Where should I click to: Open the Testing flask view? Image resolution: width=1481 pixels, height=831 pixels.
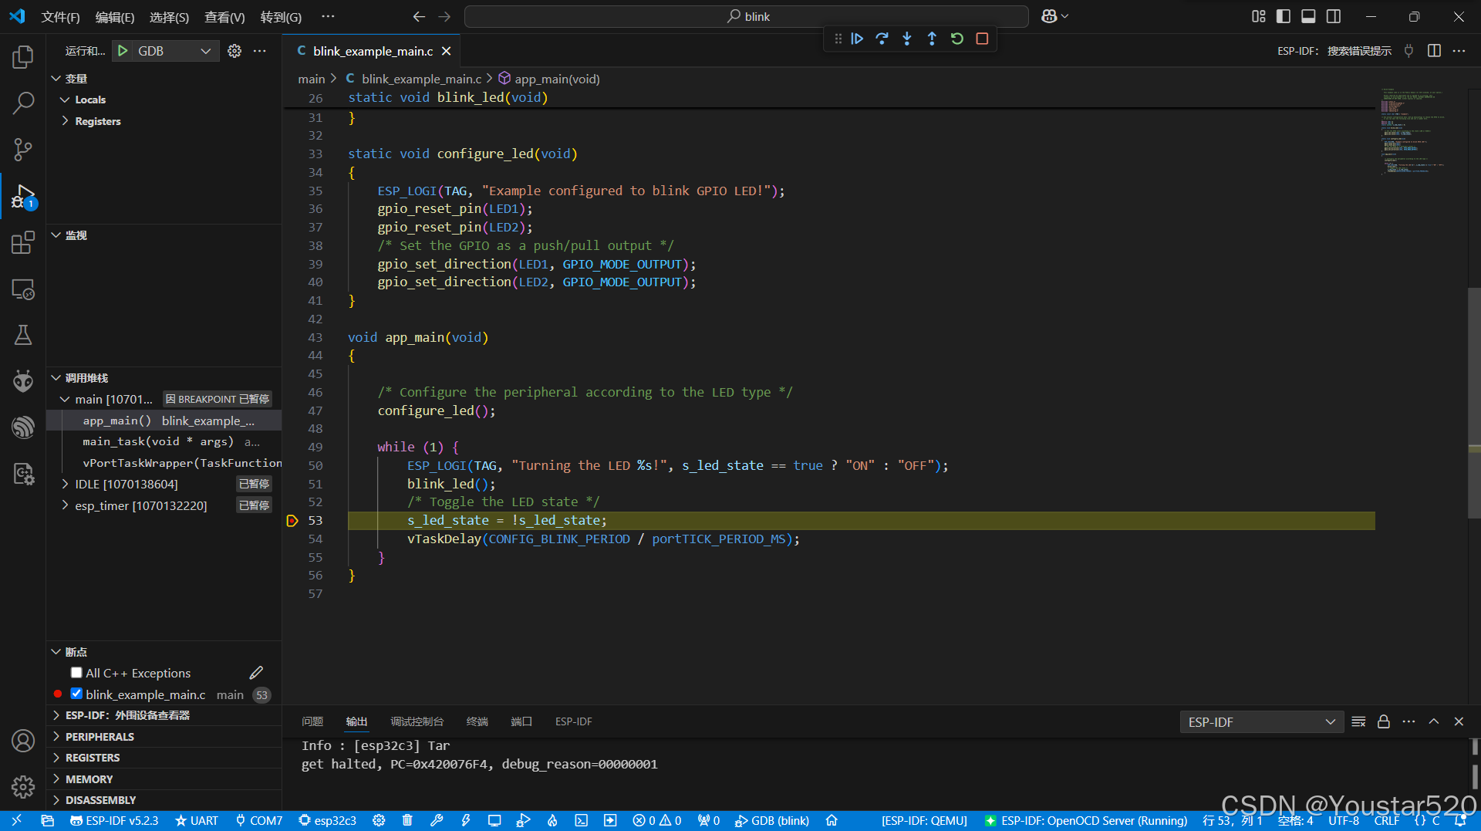(23, 335)
